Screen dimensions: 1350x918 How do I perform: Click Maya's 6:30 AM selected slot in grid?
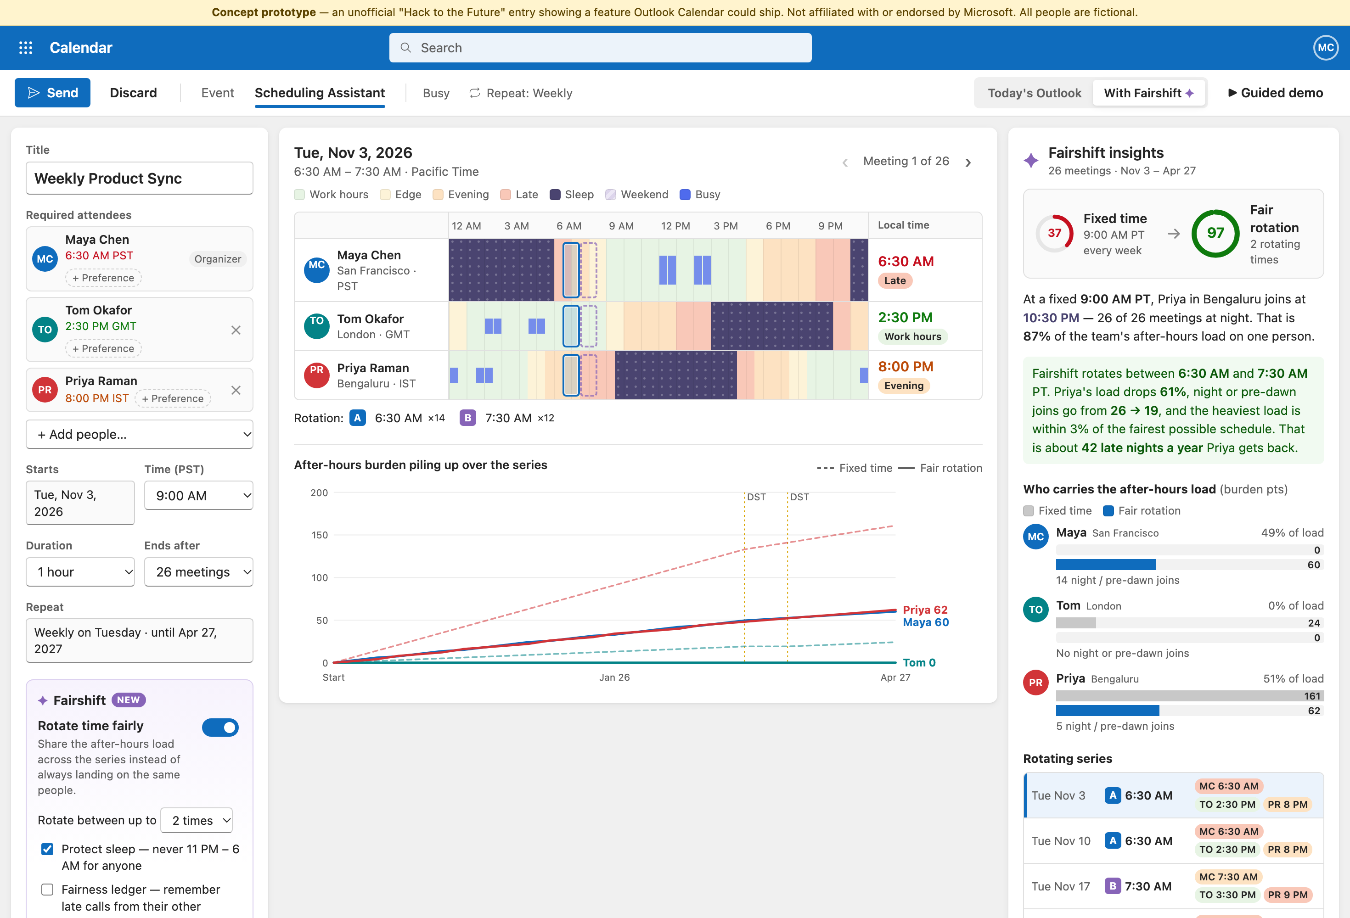(571, 270)
